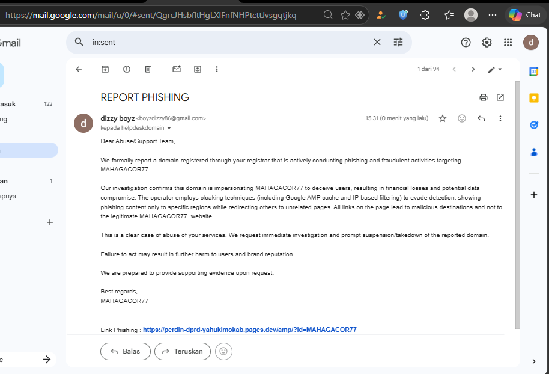Click the sender avatar of dizzy boyz
This screenshot has height=374, width=549.
click(83, 123)
